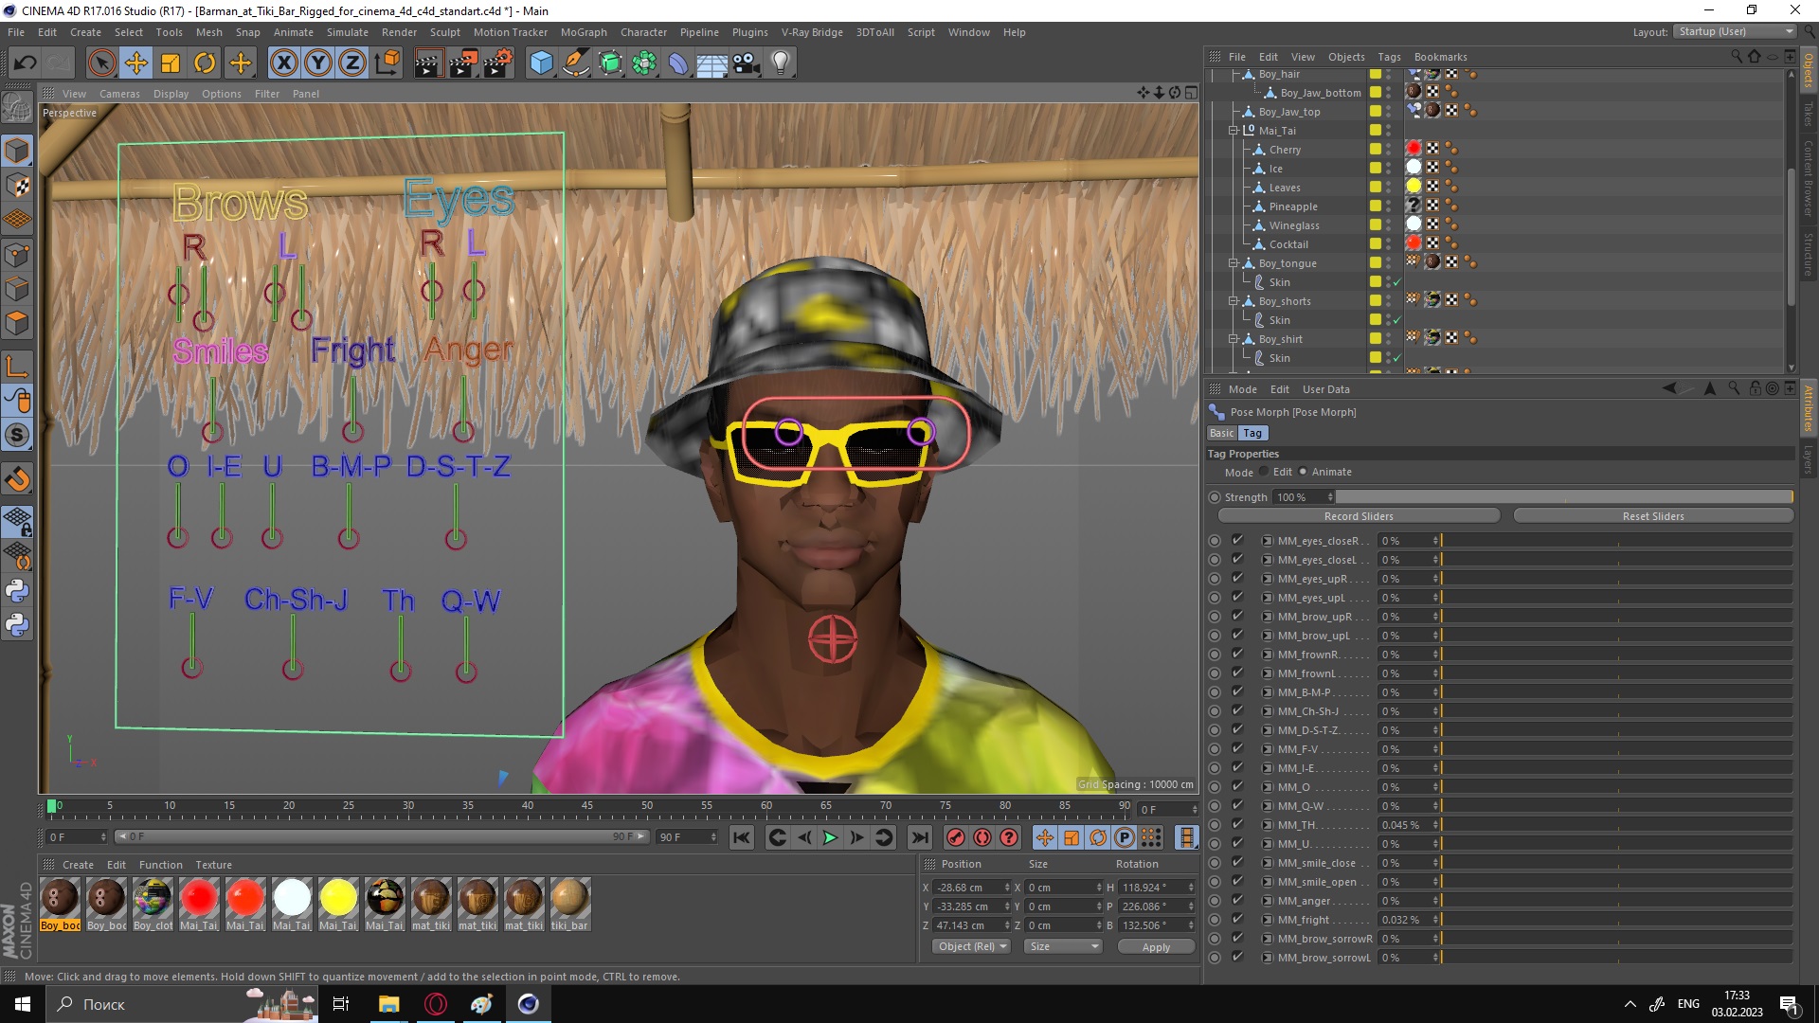Open Object Manager Tags menu
This screenshot has width=1819, height=1023.
(1389, 57)
